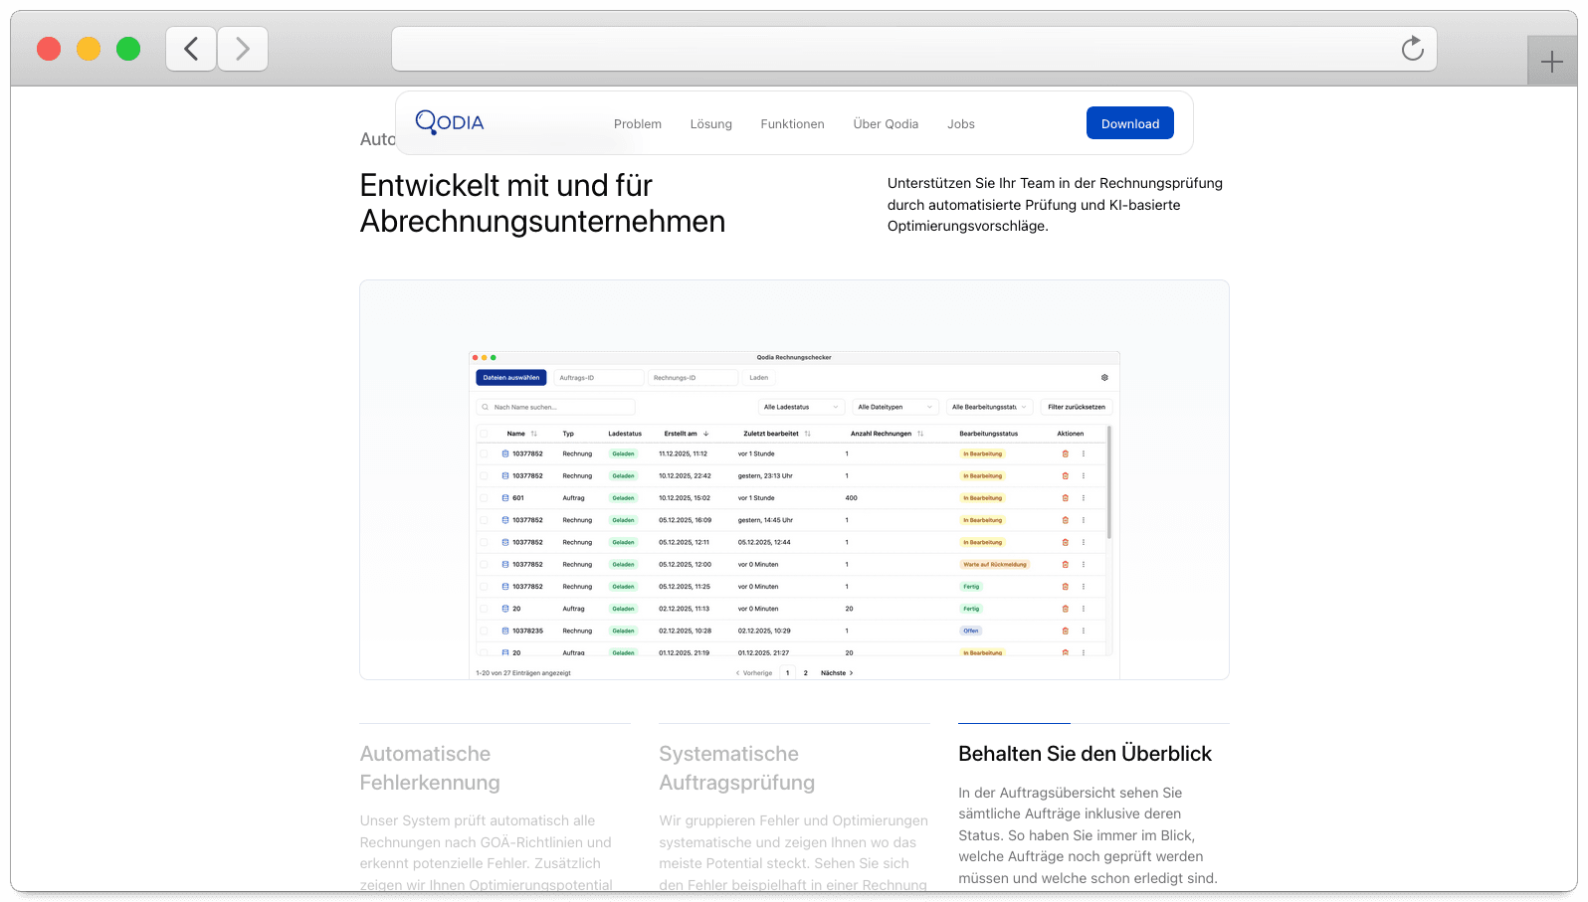Click file icon beside 10378235

[x=505, y=631]
